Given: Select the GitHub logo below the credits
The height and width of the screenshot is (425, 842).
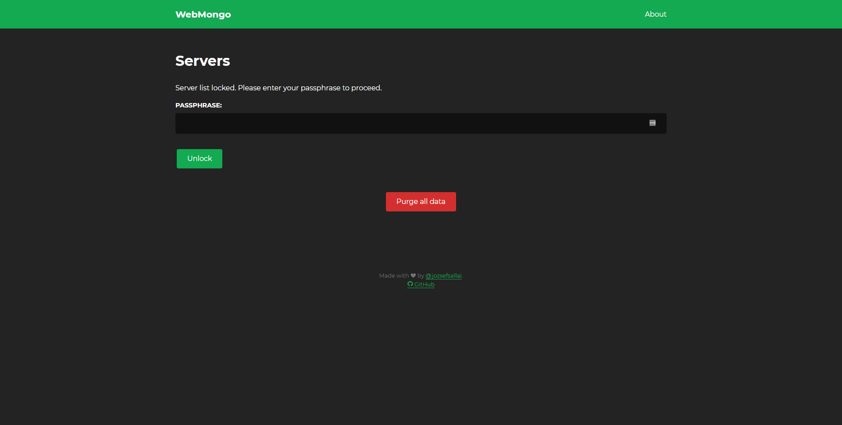Looking at the screenshot, I should pyautogui.click(x=410, y=284).
